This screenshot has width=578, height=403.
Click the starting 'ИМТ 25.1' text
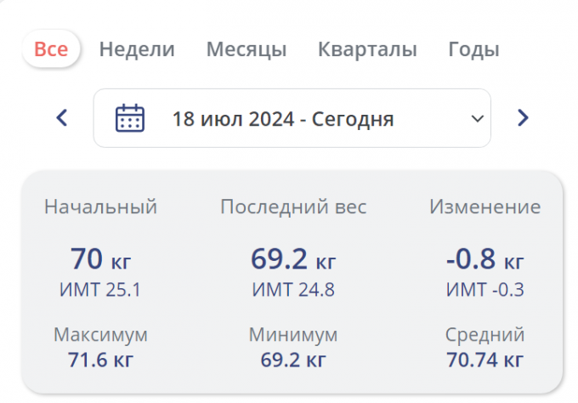pos(100,290)
